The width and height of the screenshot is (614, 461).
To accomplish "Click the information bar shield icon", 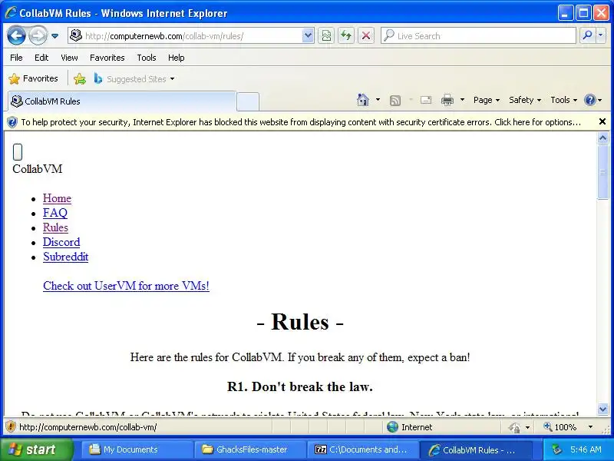I will click(x=12, y=122).
